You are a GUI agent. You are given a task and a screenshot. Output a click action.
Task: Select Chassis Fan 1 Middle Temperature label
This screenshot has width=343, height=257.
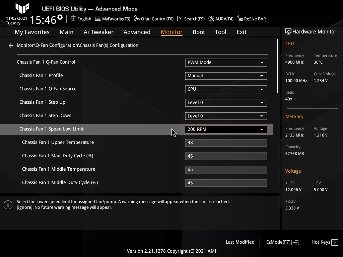coord(59,169)
